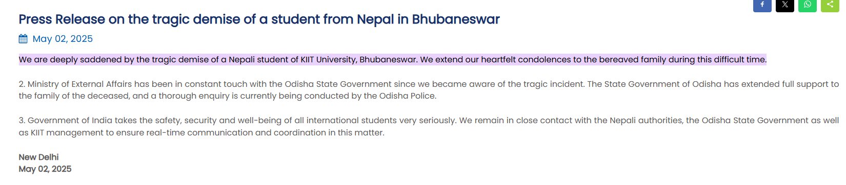
Task: Click the bold May 02, 2025 at bottom
Action: tap(45, 169)
